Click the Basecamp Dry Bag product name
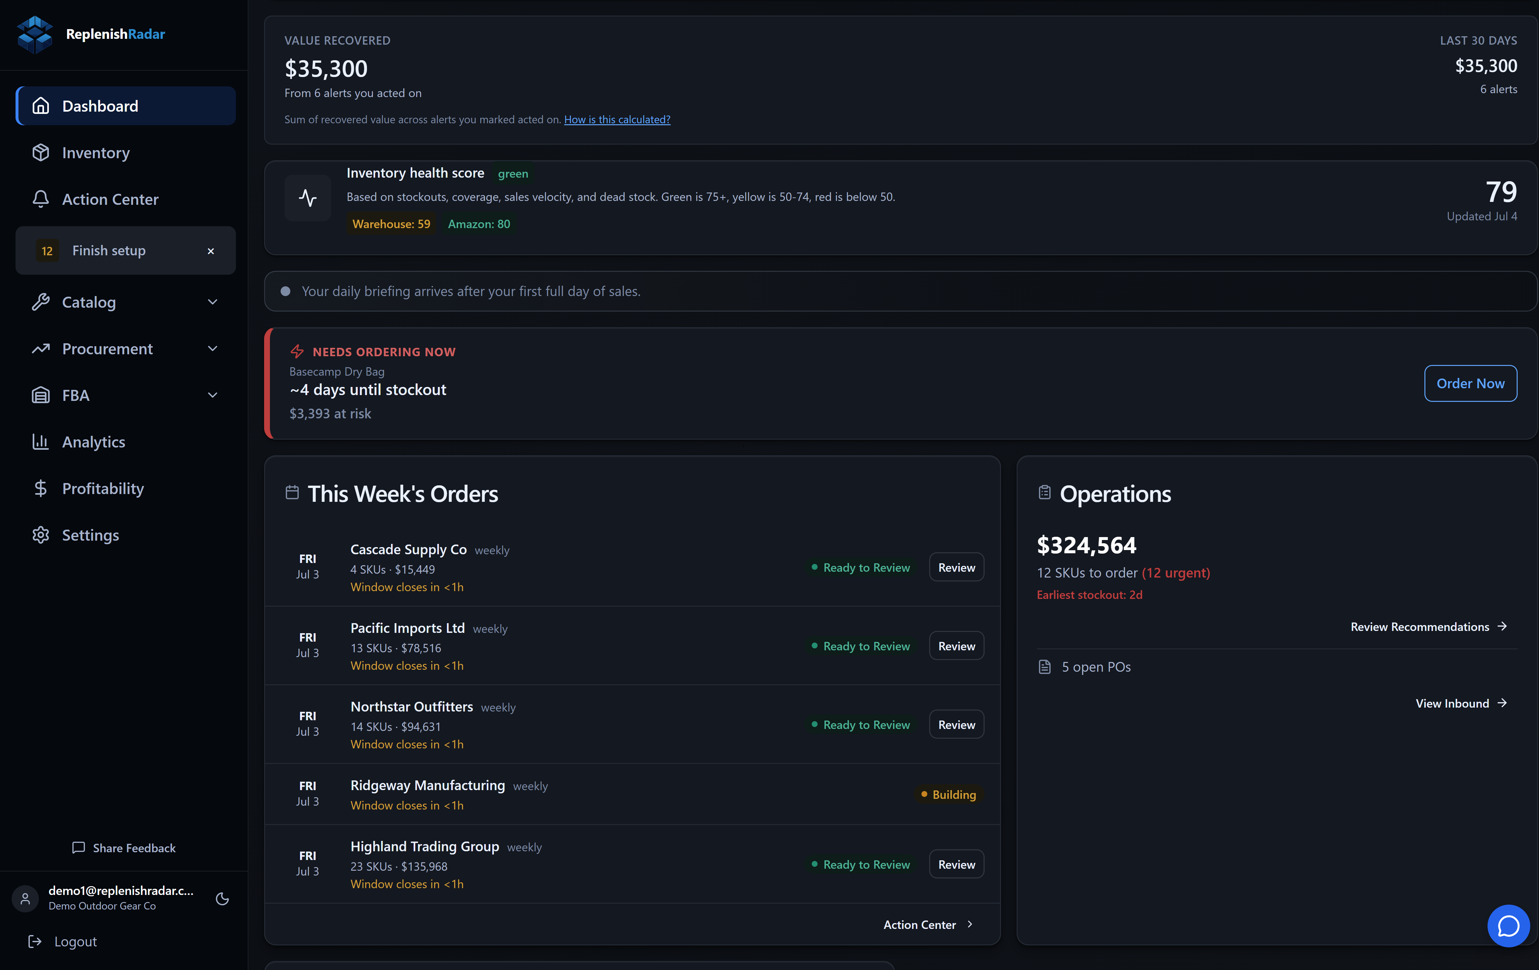1539x970 pixels. click(337, 372)
